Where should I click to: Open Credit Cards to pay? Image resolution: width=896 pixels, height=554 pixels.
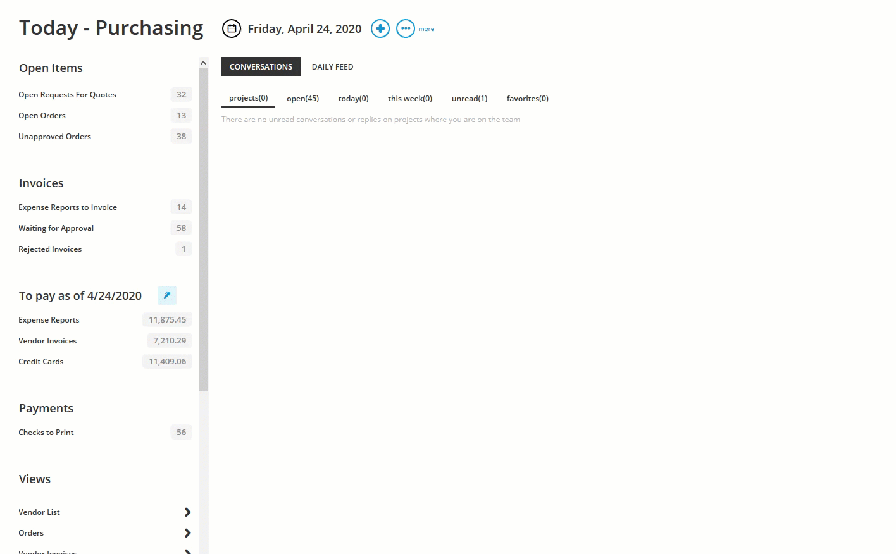[41, 362]
